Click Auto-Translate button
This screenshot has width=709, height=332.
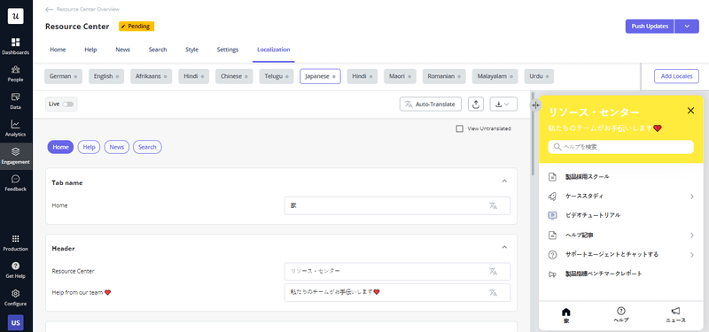(x=431, y=104)
